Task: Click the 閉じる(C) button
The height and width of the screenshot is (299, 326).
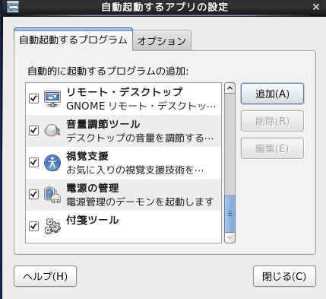Action: (x=284, y=276)
